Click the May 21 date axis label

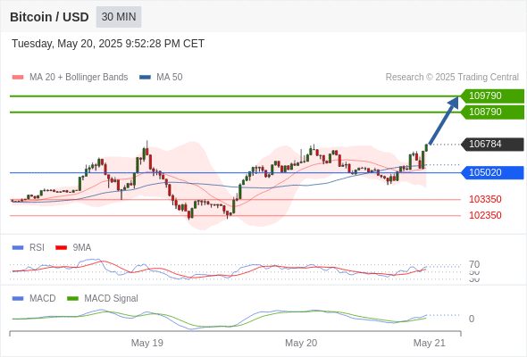[x=430, y=343]
